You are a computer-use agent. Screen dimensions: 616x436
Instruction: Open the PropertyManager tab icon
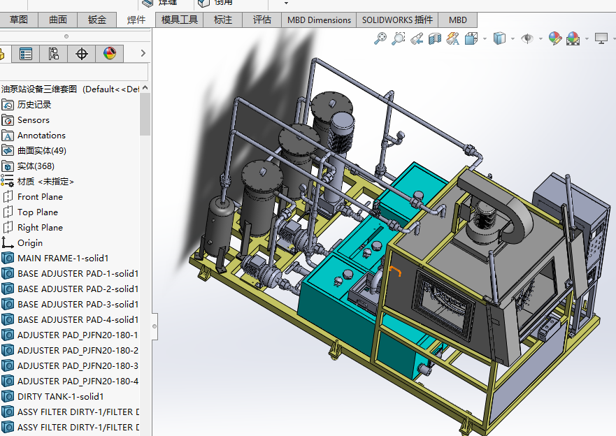tap(26, 54)
